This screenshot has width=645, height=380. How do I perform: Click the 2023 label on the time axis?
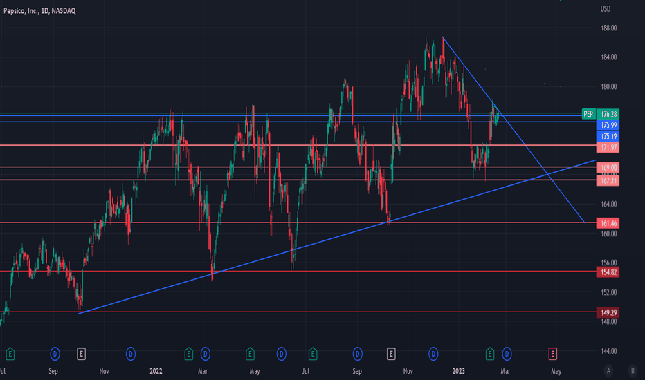458,371
